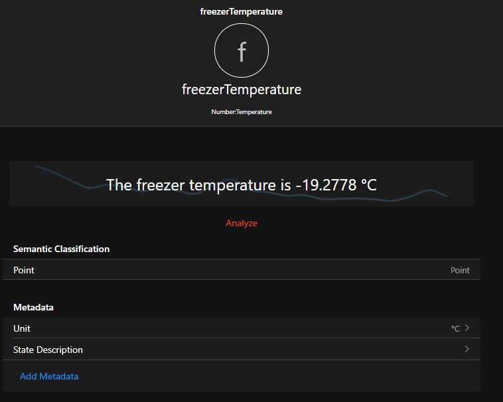The image size is (503, 402).
Task: Click the gray 'Point' value on the right
Action: point(460,270)
